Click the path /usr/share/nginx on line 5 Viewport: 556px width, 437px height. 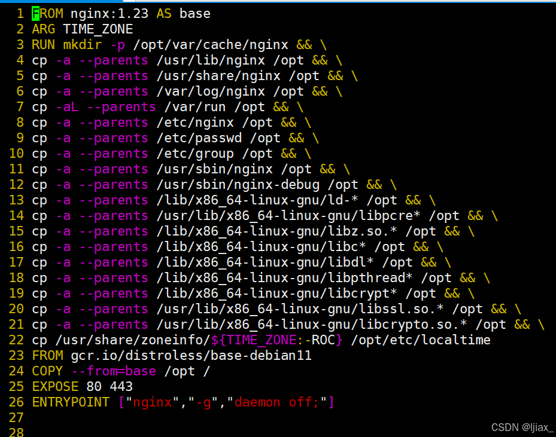tap(218, 76)
